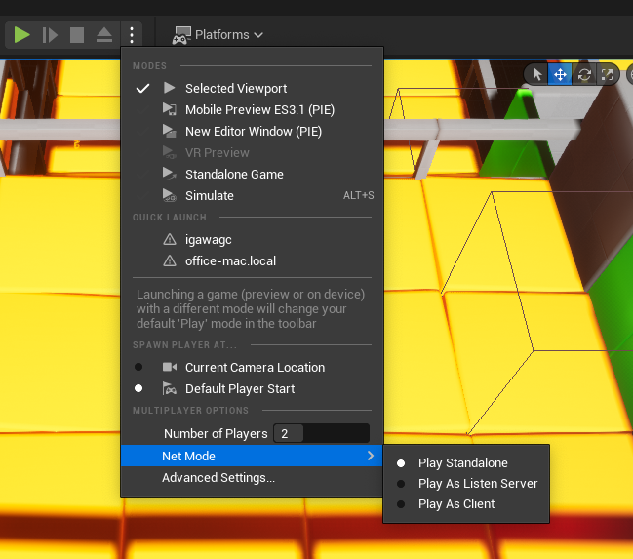The width and height of the screenshot is (633, 559).
Task: Click the Number of Players value slider
Action: (321, 433)
